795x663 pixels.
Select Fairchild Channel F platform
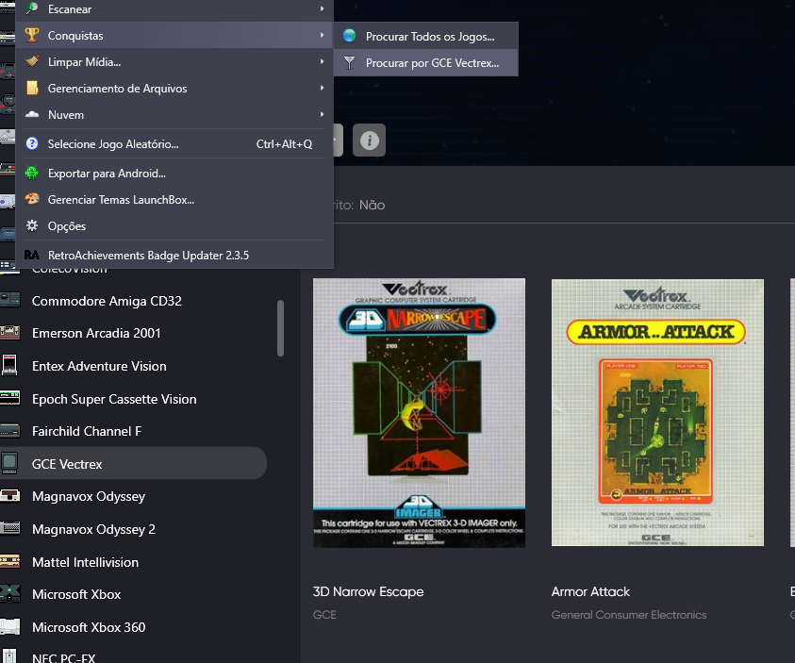133,431
